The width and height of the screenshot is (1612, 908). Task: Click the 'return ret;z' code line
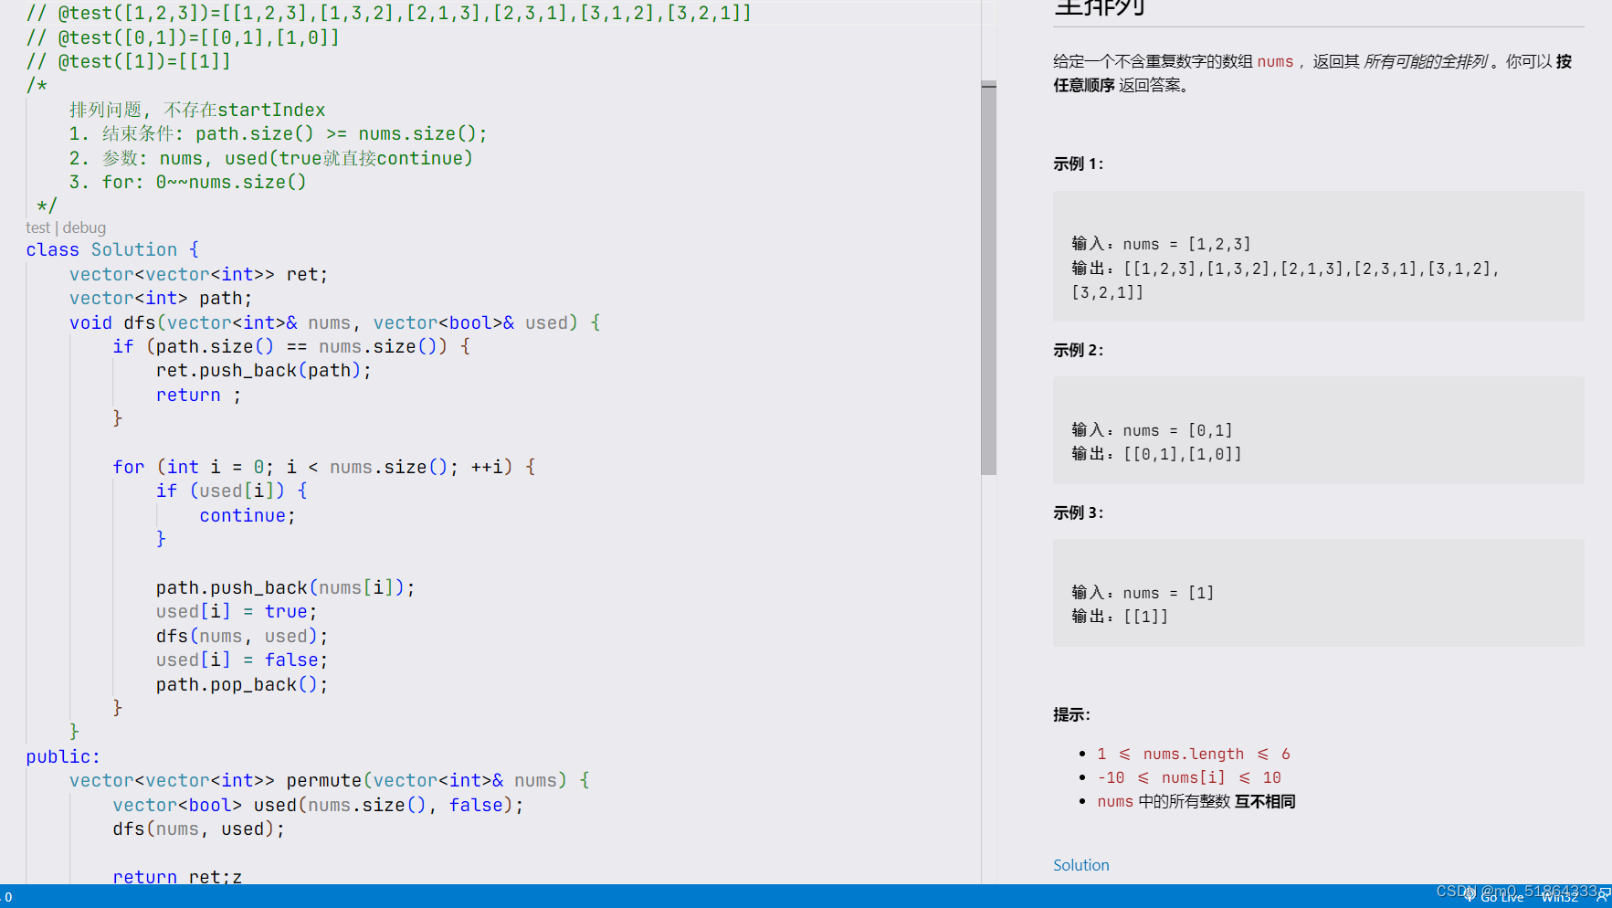click(x=177, y=876)
